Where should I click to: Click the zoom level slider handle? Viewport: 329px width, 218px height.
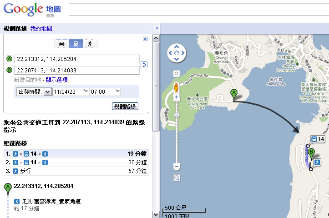[x=177, y=115]
